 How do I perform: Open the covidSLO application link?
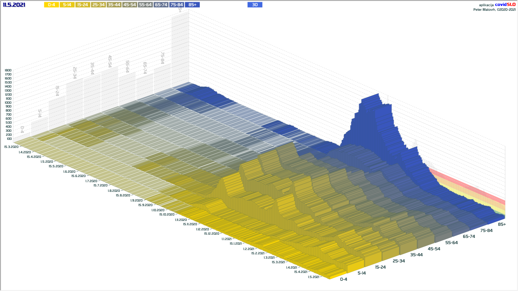(x=505, y=5)
